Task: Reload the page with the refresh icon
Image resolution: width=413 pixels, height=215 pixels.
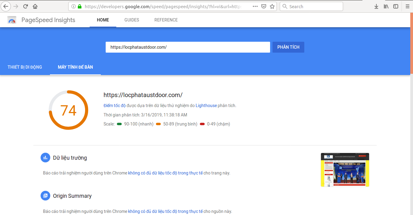Action: click(x=25, y=6)
